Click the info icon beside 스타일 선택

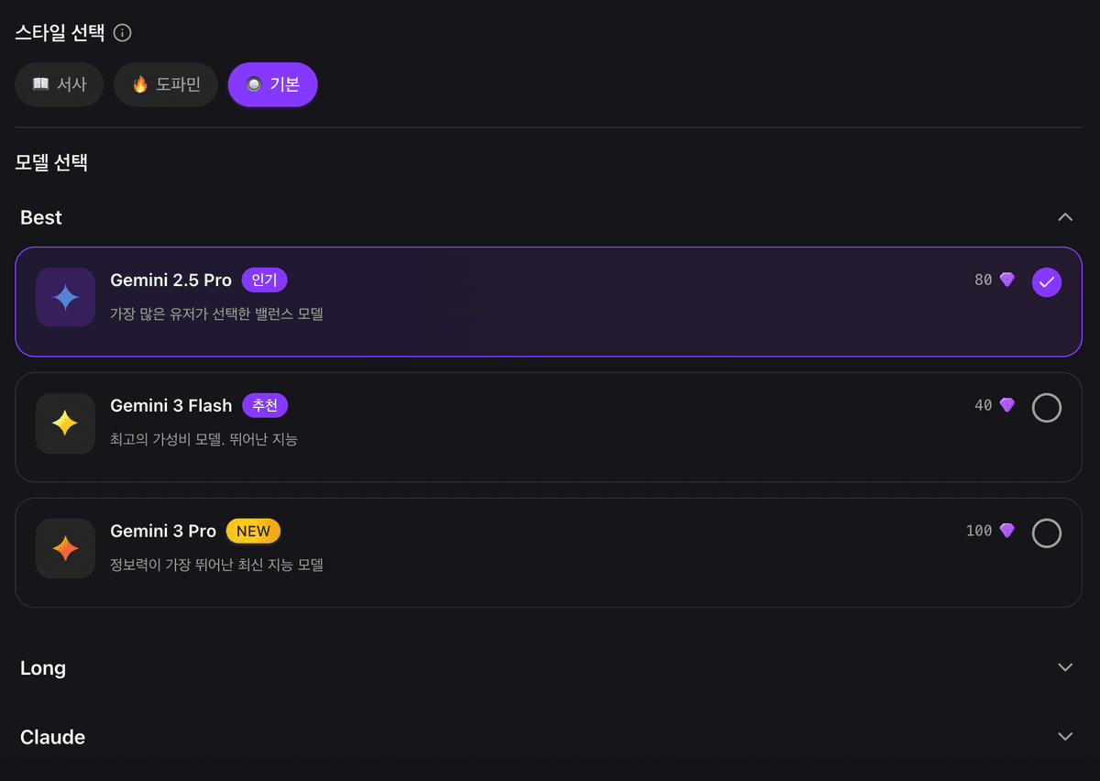[122, 33]
